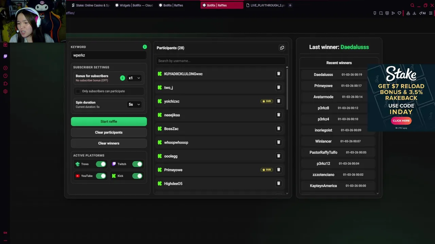435x244 pixels.
Task: Disable the YouTube platform switch
Action: point(101,176)
